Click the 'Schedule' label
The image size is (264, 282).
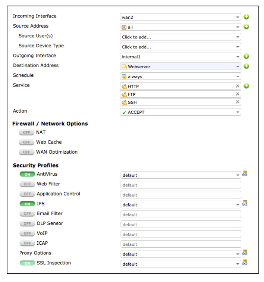pyautogui.click(x=23, y=75)
